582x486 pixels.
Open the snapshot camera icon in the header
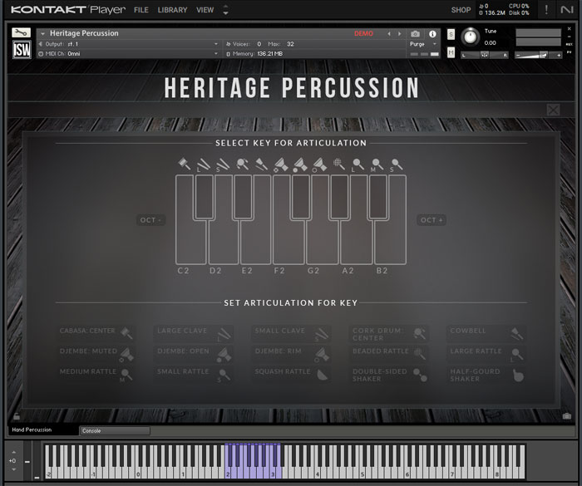tap(416, 34)
